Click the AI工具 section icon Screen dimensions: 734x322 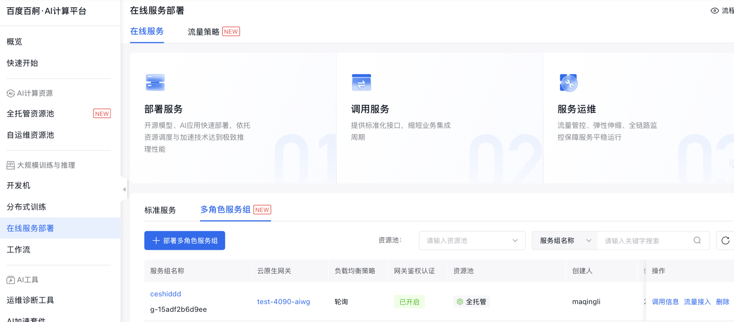[10, 280]
